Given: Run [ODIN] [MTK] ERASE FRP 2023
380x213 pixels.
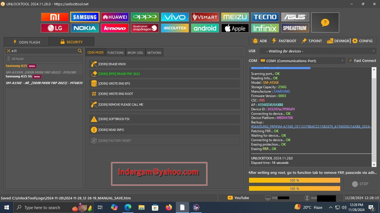Looking at the screenshot, I should pos(164,74).
